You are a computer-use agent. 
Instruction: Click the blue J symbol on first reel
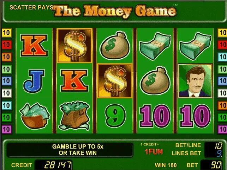point(34,81)
